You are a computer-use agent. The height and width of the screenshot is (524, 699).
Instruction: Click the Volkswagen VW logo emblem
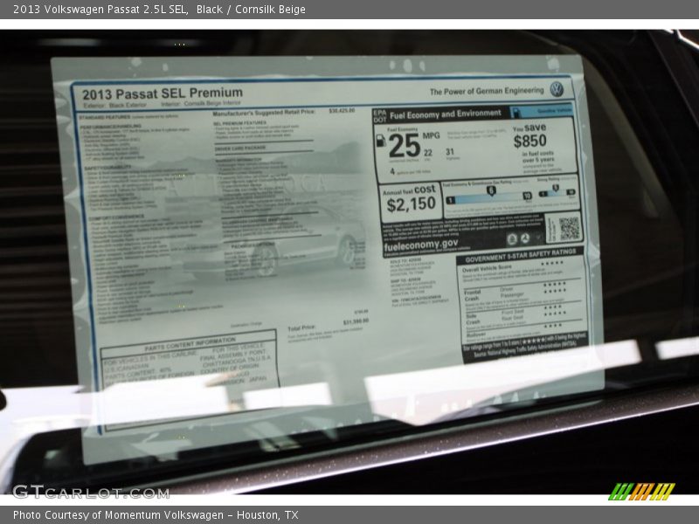[x=556, y=89]
